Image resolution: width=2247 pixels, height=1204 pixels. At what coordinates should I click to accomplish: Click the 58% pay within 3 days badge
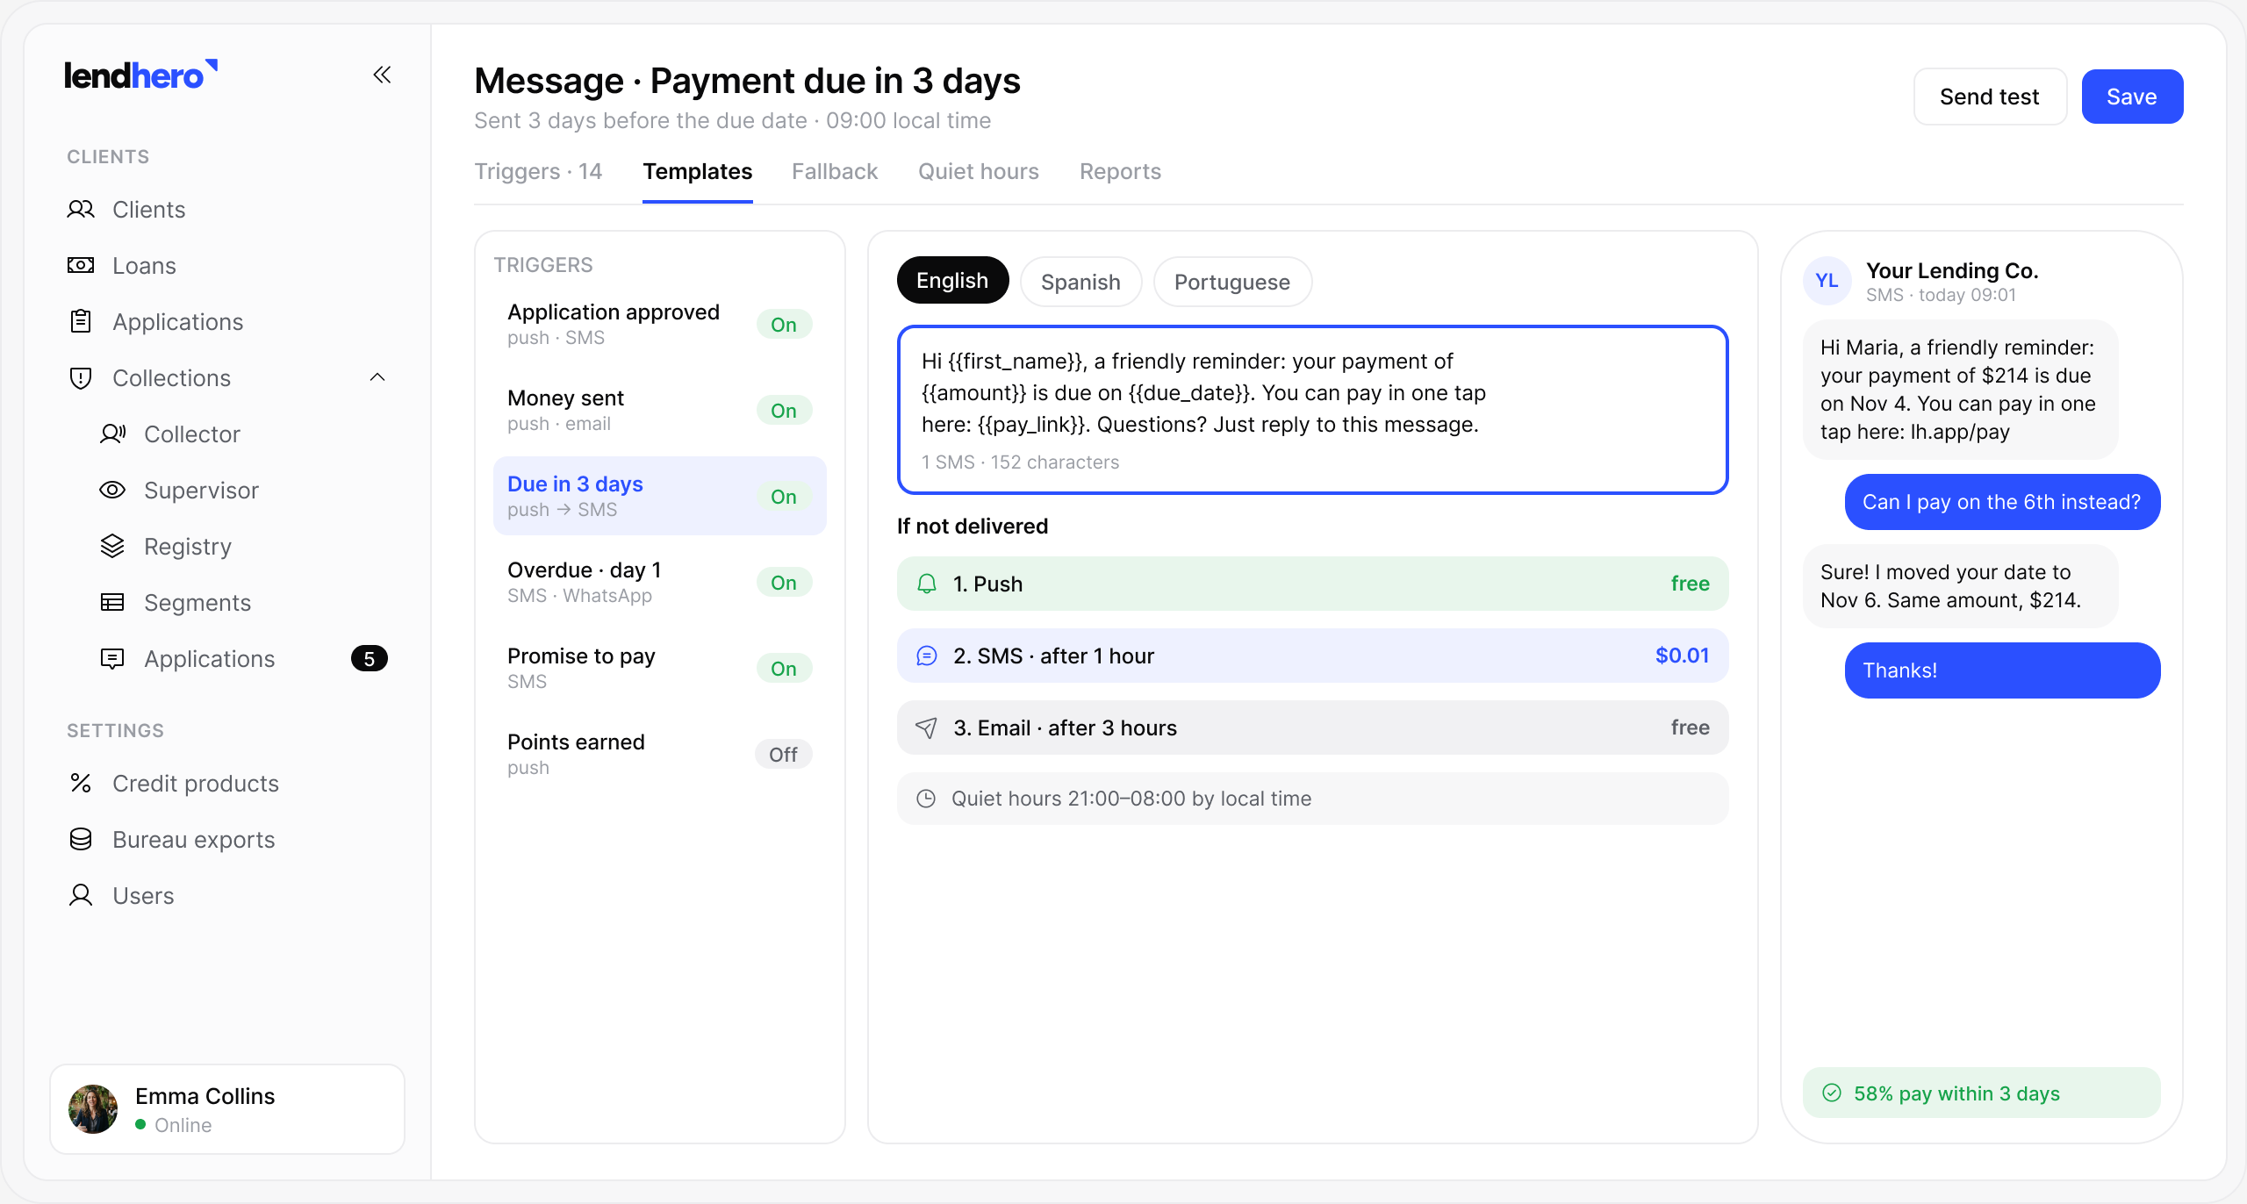tap(1981, 1093)
